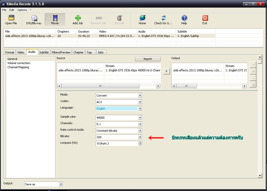
Task: Switch to the Chapter tab
Action: pyautogui.click(x=78, y=52)
